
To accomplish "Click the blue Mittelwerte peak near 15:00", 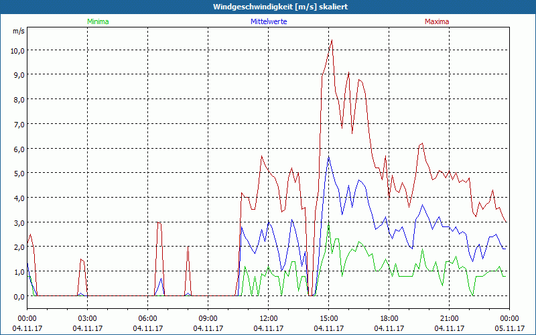I will (x=328, y=157).
